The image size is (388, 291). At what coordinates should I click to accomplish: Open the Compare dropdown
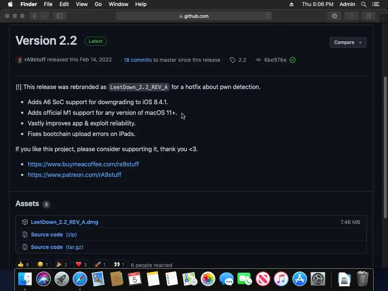pyautogui.click(x=348, y=42)
